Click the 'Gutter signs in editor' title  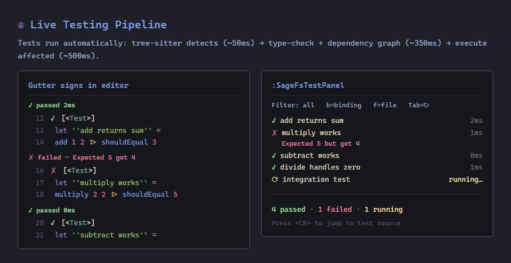pos(78,86)
